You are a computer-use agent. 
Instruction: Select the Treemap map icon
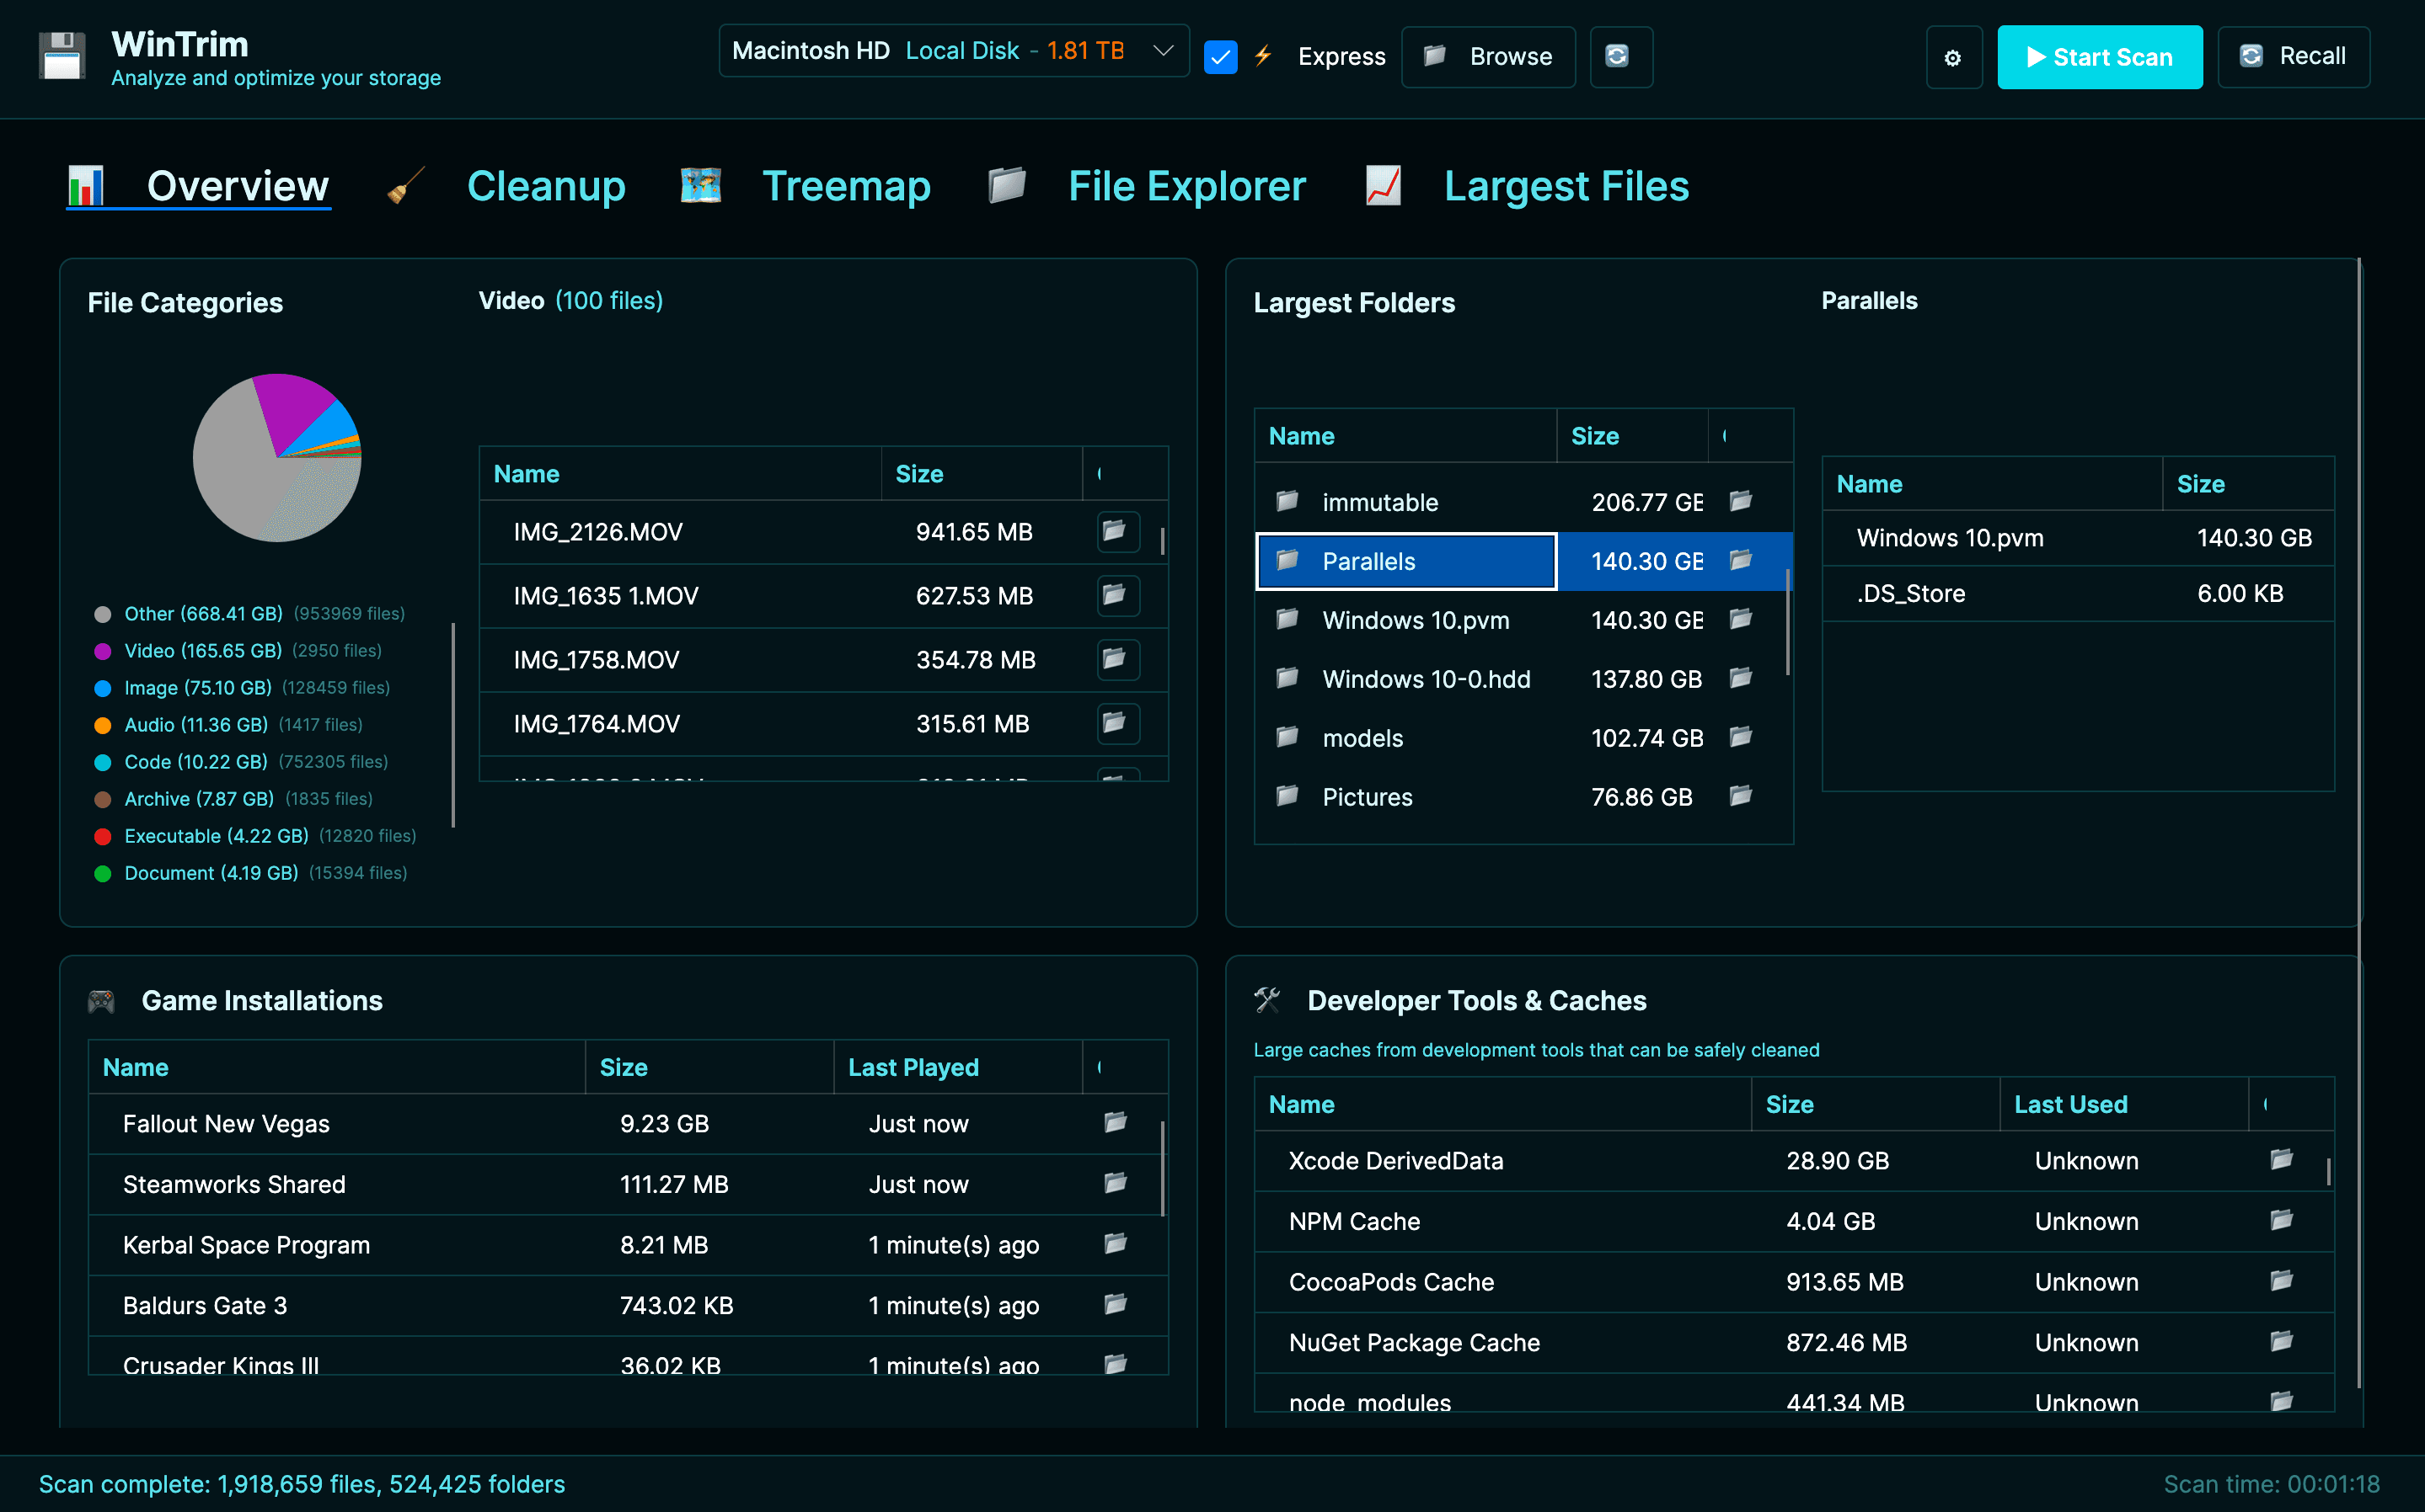[700, 185]
